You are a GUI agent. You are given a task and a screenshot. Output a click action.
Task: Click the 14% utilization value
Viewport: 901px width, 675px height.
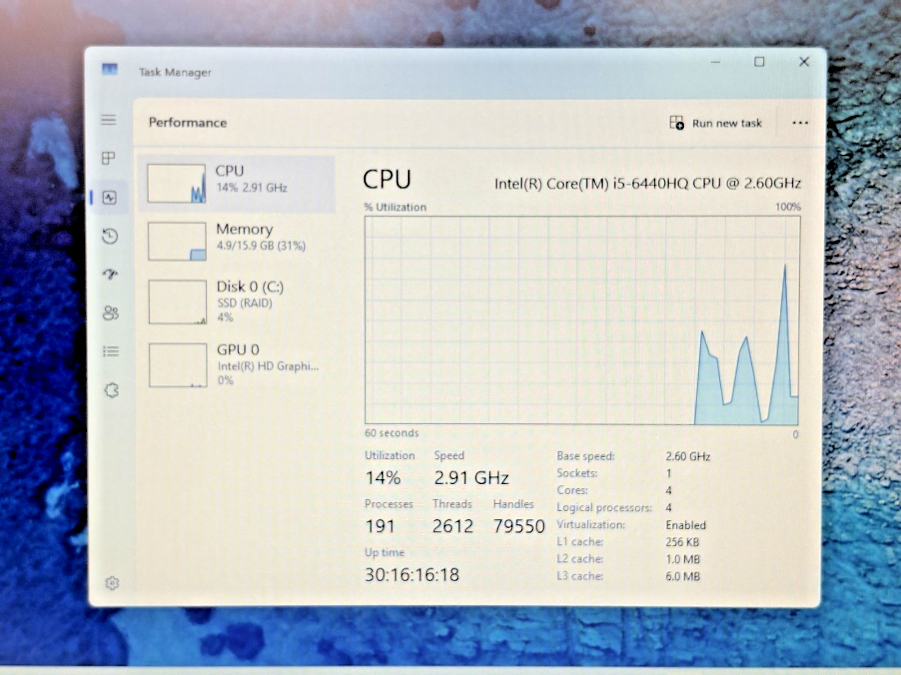(383, 478)
